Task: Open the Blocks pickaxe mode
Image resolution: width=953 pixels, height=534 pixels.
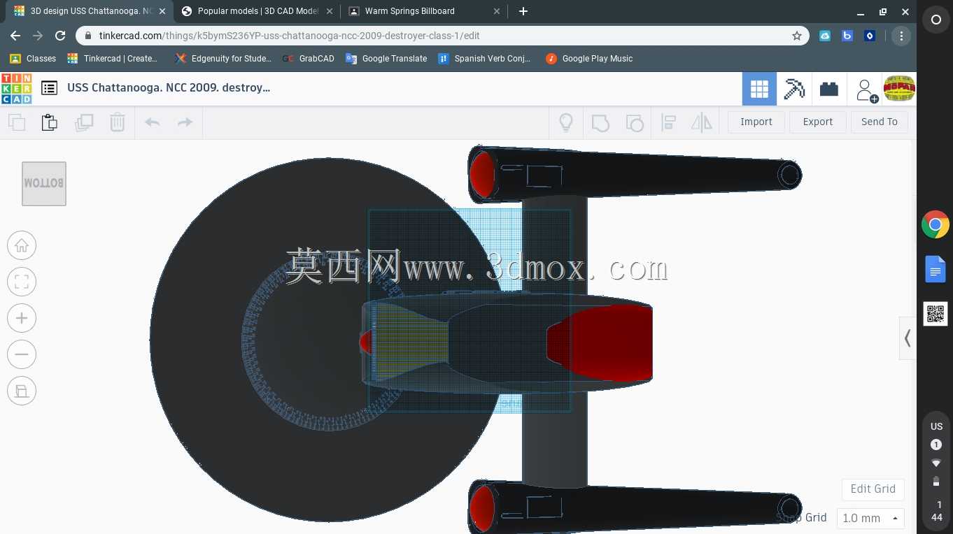Action: [794, 89]
